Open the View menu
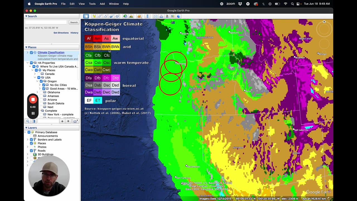This screenshot has height=201, width=357. coord(82,4)
